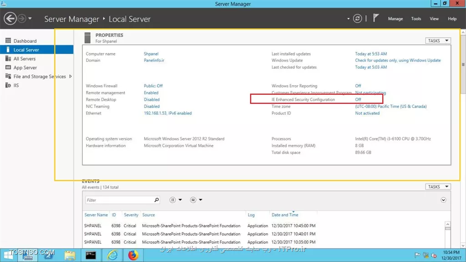Sort events by Source column

click(x=148, y=215)
